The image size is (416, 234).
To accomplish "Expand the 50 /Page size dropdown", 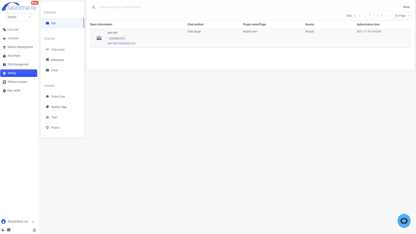I will click(x=402, y=16).
